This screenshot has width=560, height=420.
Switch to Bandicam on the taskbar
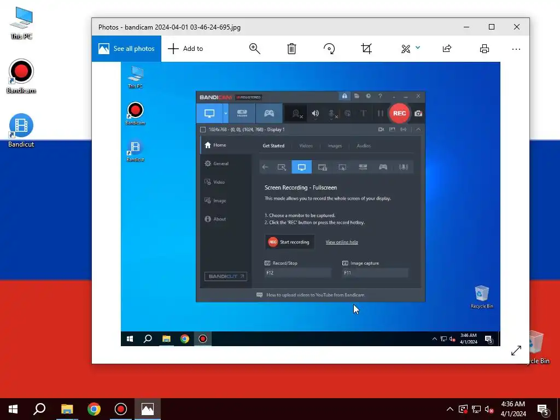[121, 409]
